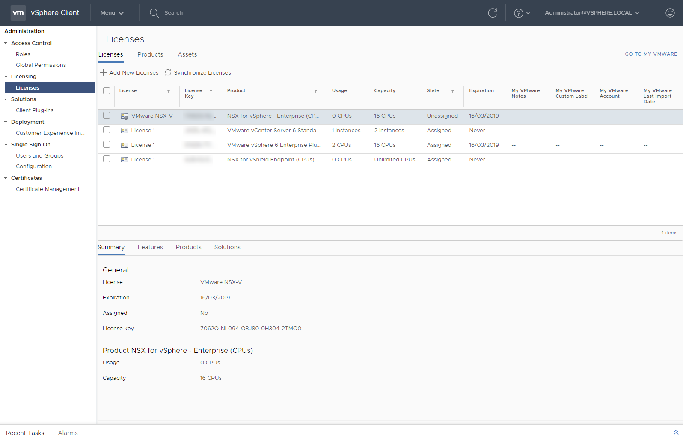Viewport: 683px width, 439px height.
Task: Open the Menu dropdown
Action: [112, 13]
